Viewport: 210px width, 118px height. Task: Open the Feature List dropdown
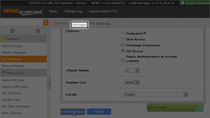pos(132,82)
